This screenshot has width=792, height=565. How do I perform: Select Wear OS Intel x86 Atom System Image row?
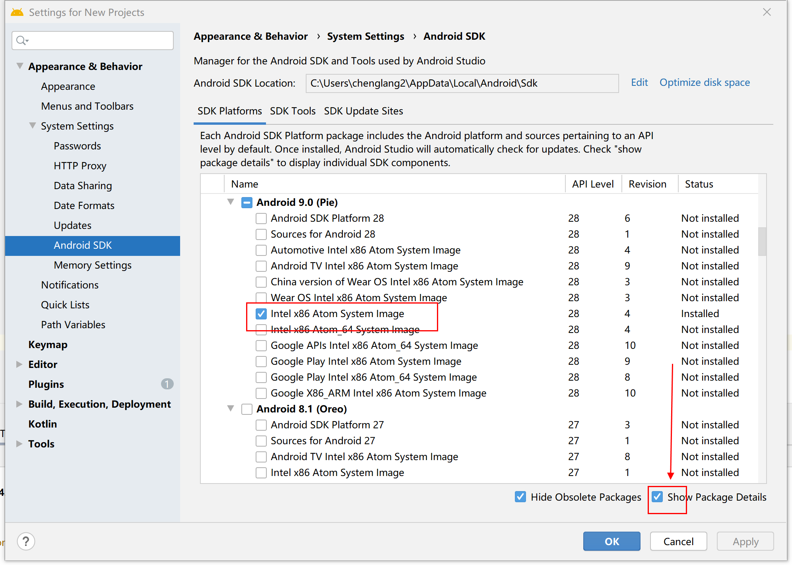point(479,298)
